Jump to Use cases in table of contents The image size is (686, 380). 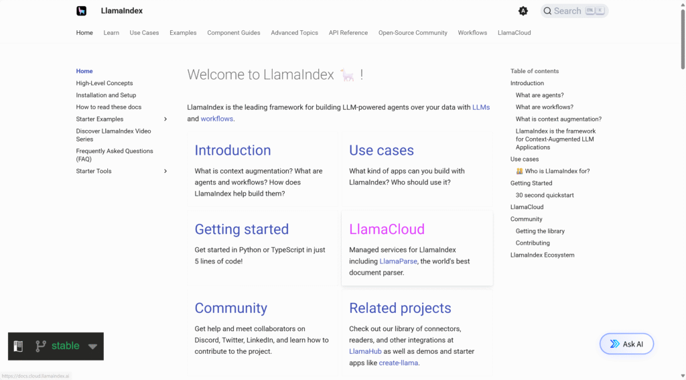pos(525,160)
